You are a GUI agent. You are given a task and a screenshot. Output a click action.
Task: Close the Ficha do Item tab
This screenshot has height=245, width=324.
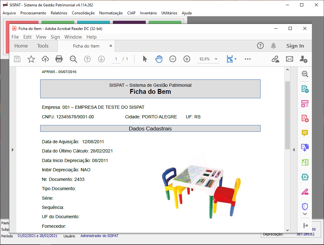click(111, 46)
